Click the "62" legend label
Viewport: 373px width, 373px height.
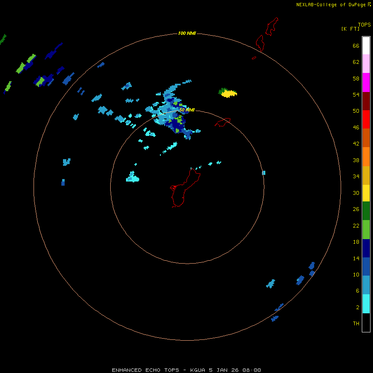tap(356, 62)
